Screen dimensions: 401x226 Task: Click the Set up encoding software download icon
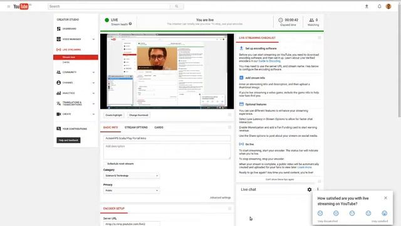(241, 48)
